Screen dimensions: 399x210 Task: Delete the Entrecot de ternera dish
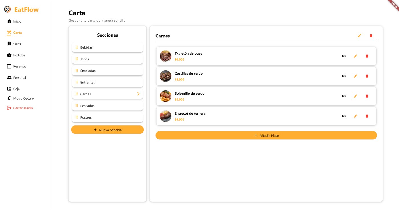(x=367, y=116)
